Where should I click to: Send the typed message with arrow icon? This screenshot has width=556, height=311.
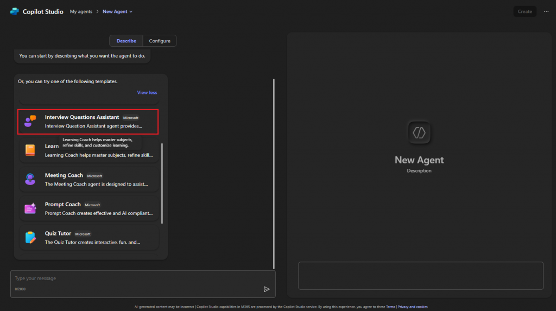pos(267,289)
